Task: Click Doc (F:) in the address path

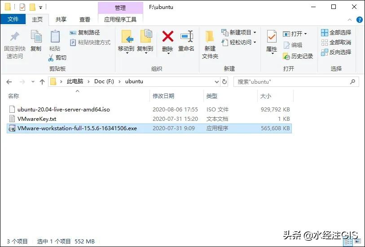Action: coord(104,81)
